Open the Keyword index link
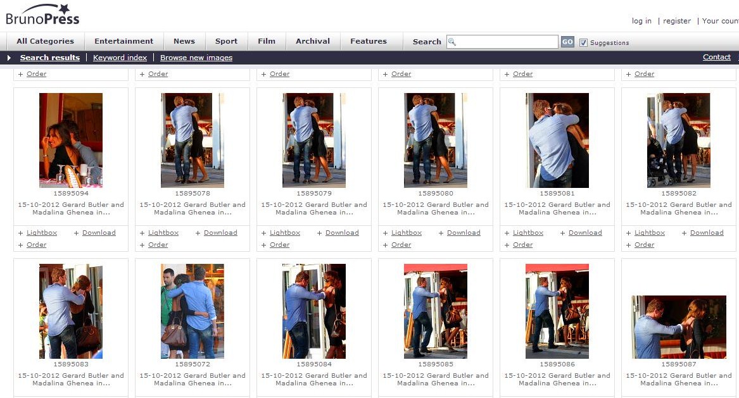The width and height of the screenshot is (739, 398). click(120, 58)
